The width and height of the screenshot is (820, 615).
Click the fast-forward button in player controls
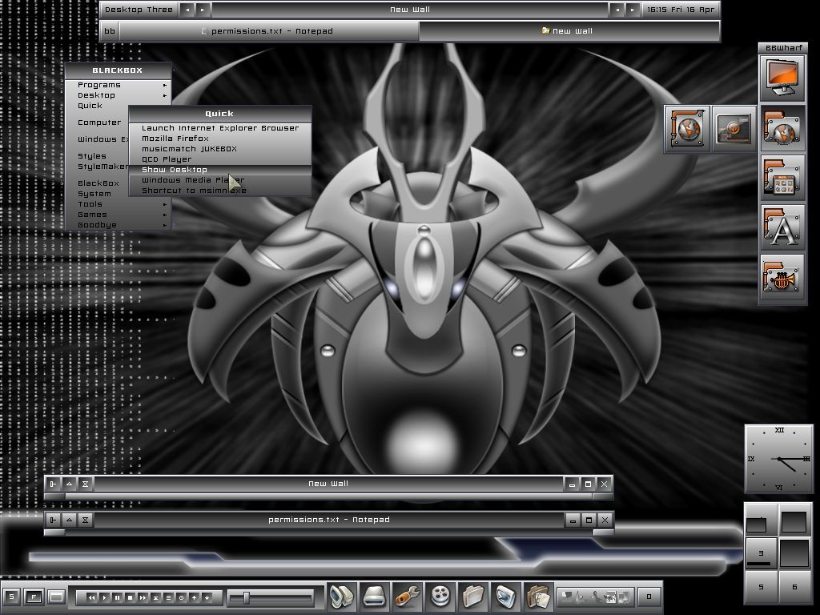click(143, 597)
